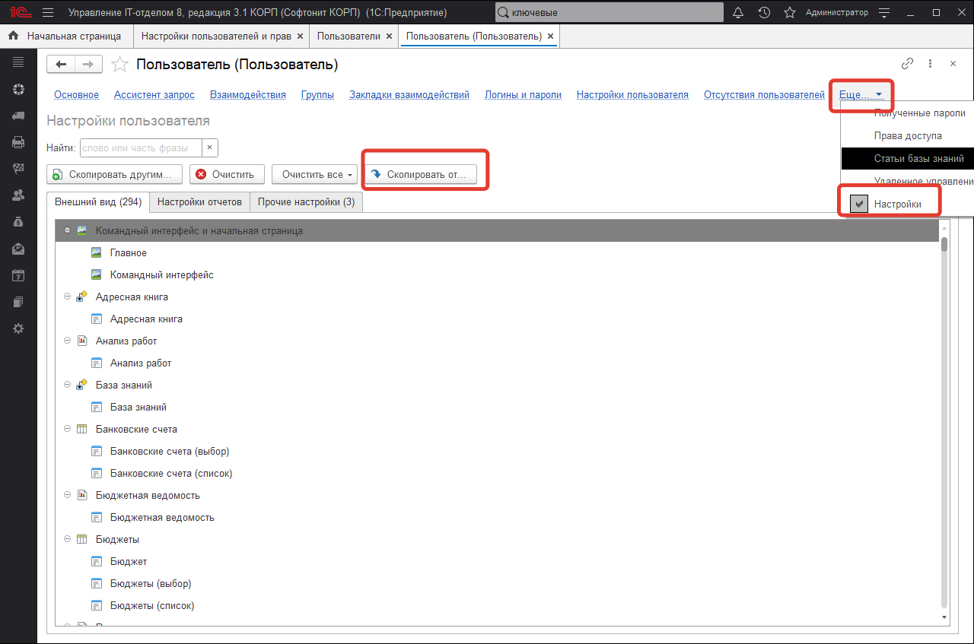Click the tree list vertical scrollbar
The height and width of the screenshot is (644, 974).
coord(944,418)
